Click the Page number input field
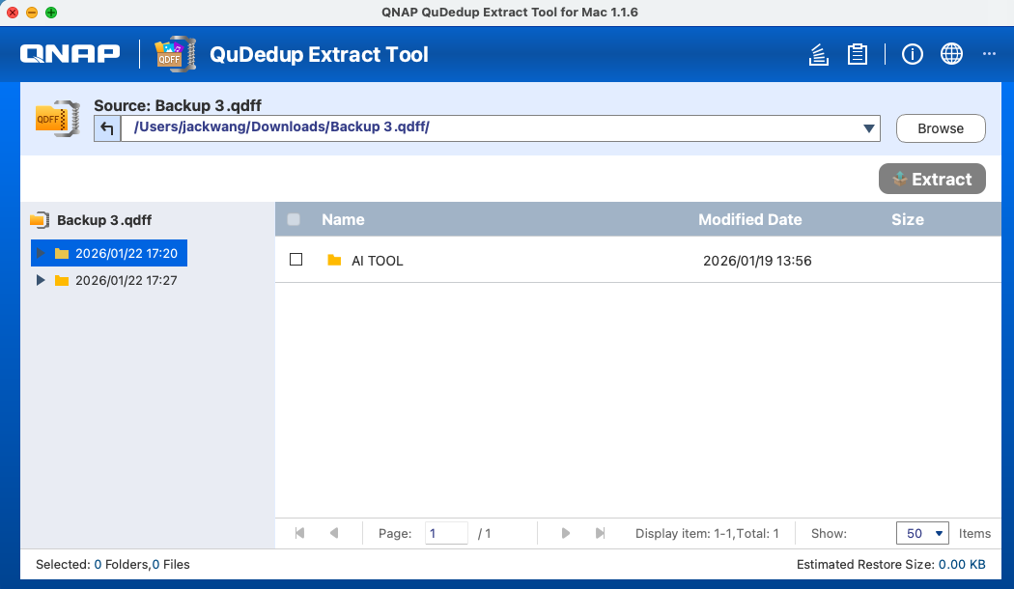Viewport: 1014px width, 589px height. click(x=446, y=533)
